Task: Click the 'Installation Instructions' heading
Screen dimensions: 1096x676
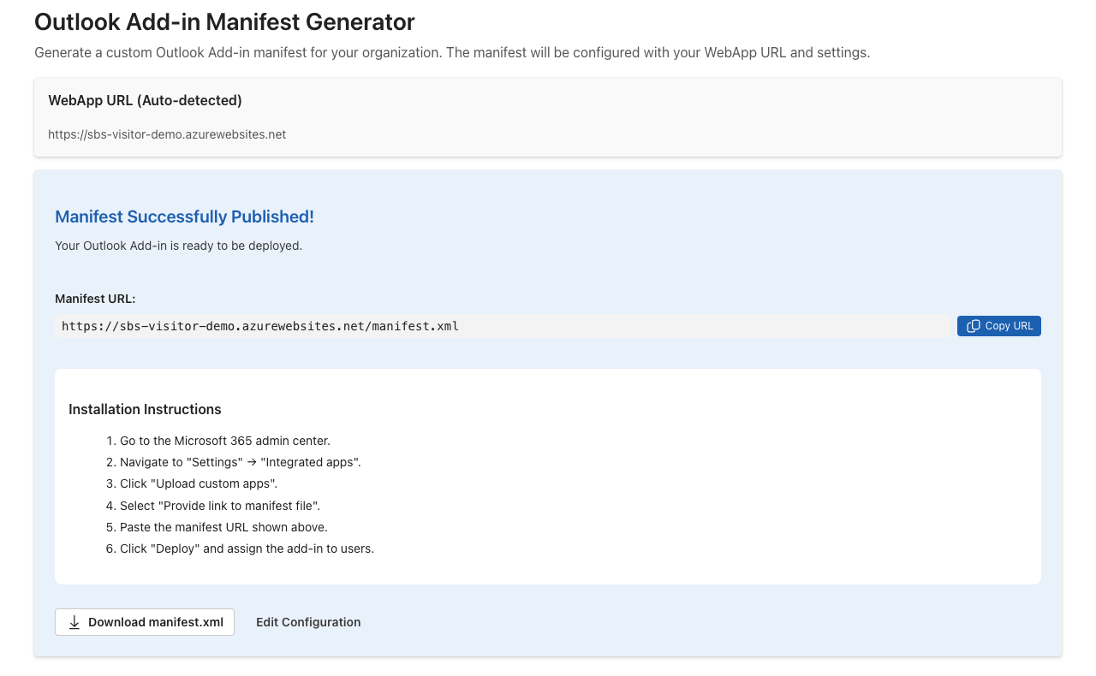Action: [145, 409]
